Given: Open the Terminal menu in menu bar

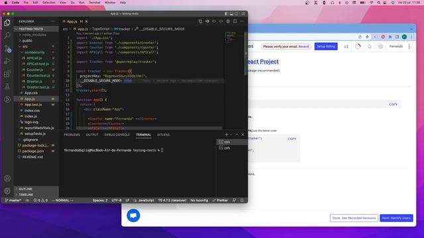Looking at the screenshot, I should pyautogui.click(x=94, y=3).
